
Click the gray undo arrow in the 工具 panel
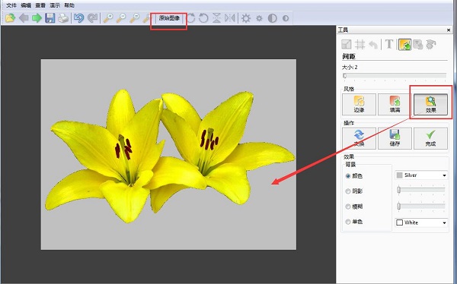373,45
